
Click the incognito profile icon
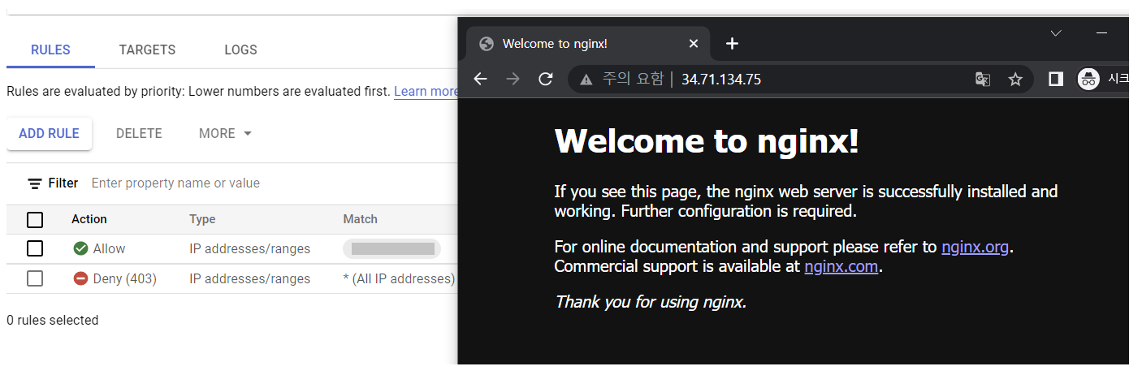(x=1088, y=79)
